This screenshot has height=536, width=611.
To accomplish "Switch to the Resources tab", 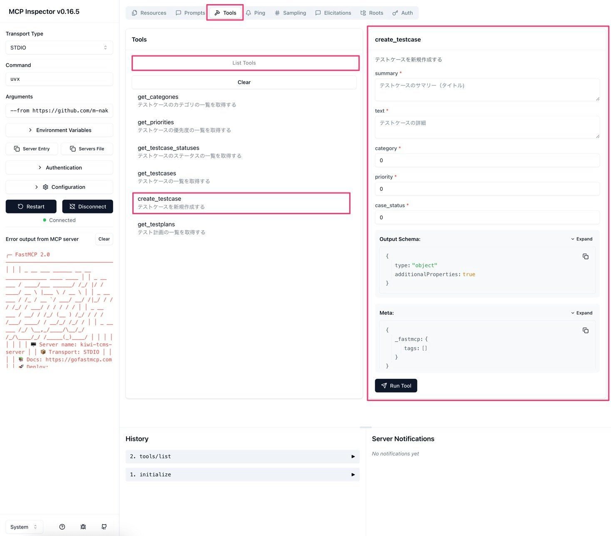I will point(149,13).
